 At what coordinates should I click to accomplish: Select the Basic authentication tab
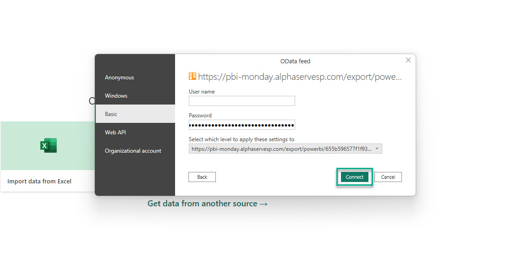point(111,114)
